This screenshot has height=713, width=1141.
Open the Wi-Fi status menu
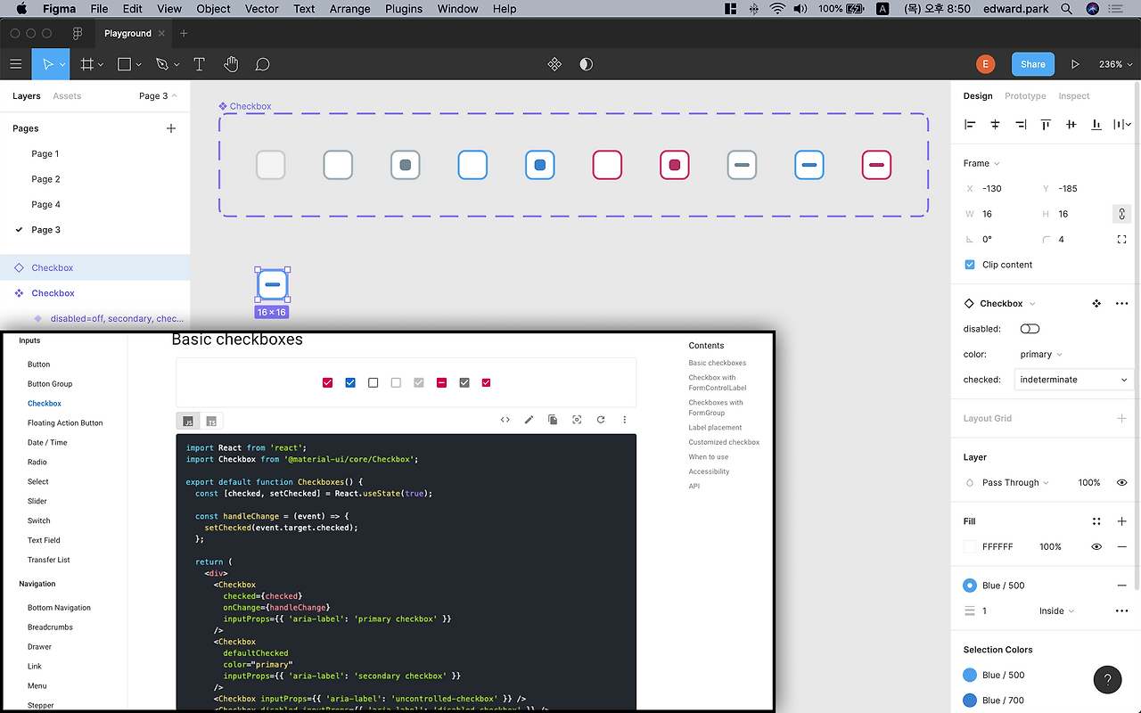(x=777, y=9)
